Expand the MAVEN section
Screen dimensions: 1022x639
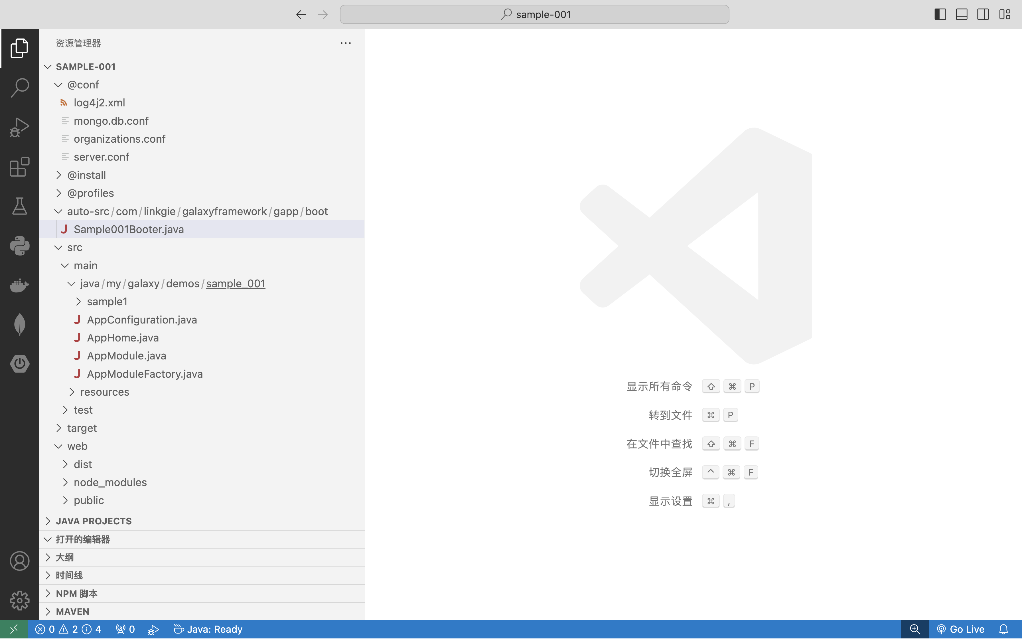coord(202,612)
